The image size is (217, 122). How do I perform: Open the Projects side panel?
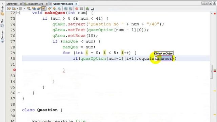click(2, 9)
